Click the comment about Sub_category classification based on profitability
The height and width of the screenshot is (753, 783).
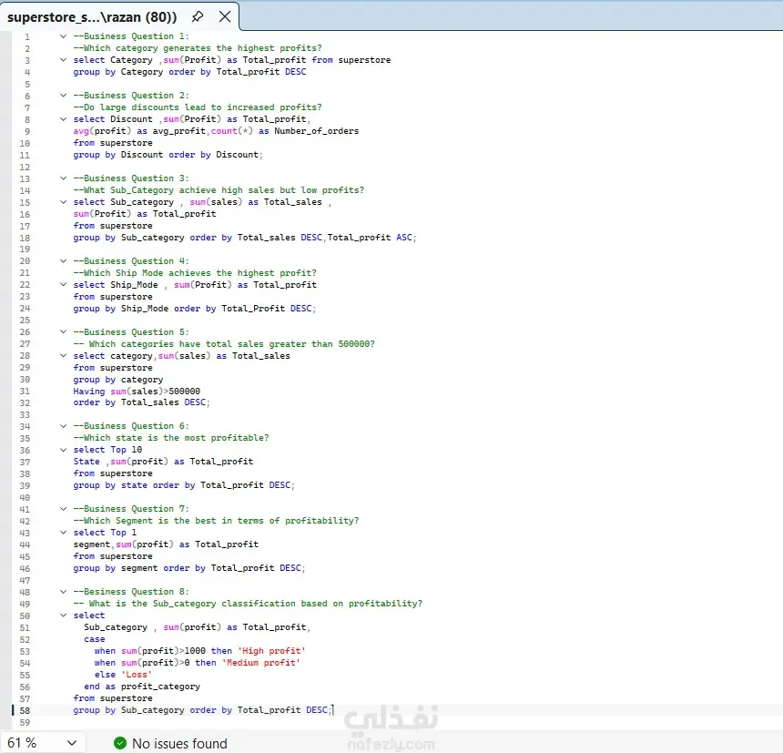point(248,604)
